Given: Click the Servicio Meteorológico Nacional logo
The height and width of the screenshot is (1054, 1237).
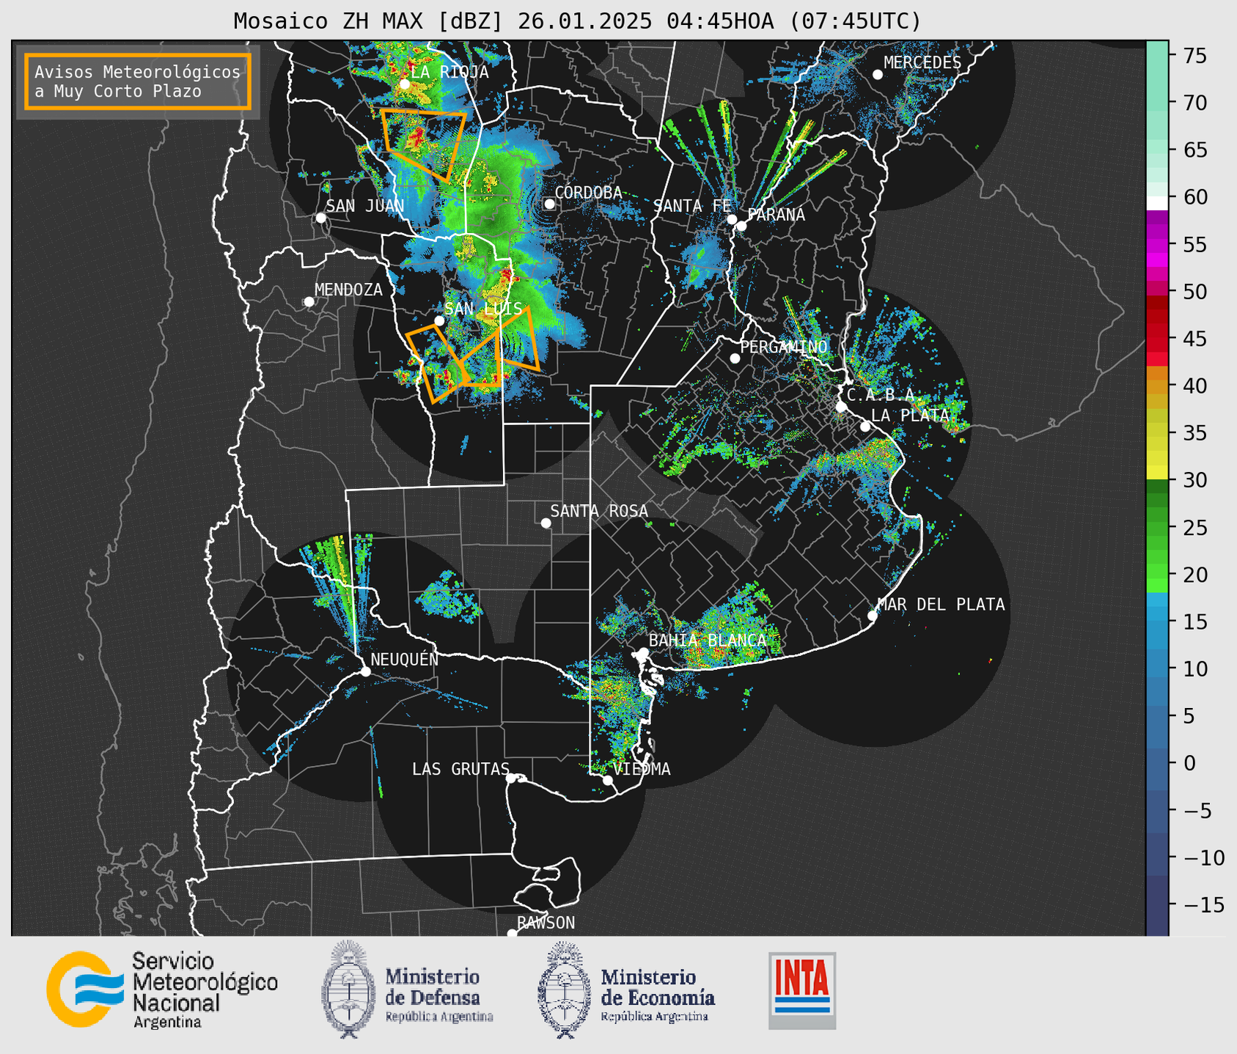Looking at the screenshot, I should point(85,989).
